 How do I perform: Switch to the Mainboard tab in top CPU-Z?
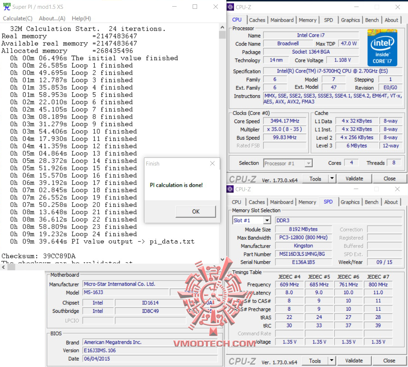pyautogui.click(x=282, y=20)
